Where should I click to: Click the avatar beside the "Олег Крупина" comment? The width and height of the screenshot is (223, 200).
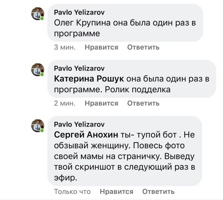pyautogui.click(x=38, y=14)
